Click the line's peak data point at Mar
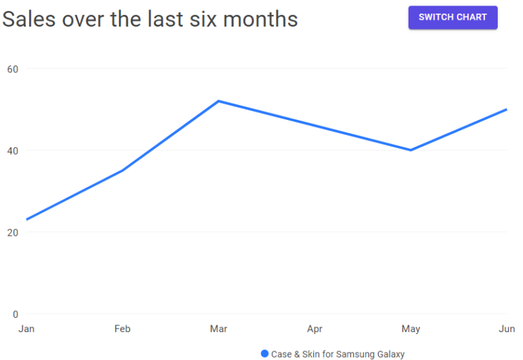The width and height of the screenshot is (523, 360). [219, 101]
